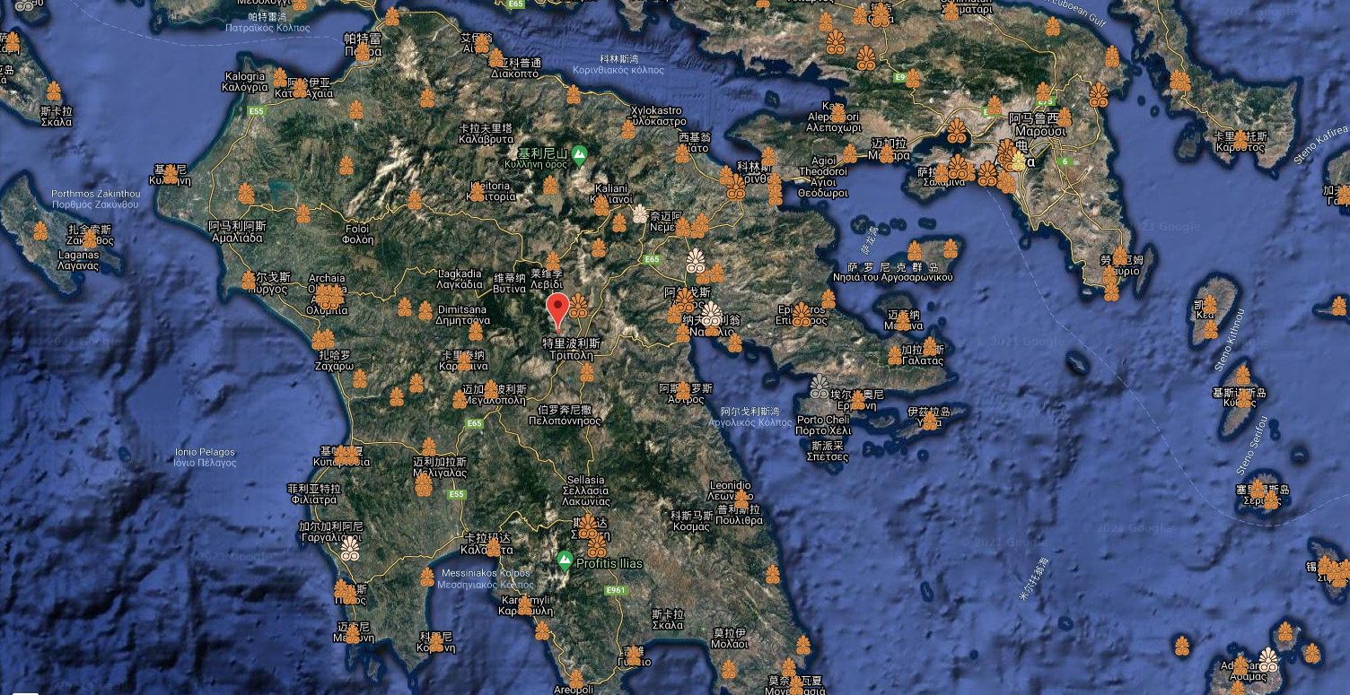Click the E961 road shield
The height and width of the screenshot is (695, 1350).
(615, 590)
